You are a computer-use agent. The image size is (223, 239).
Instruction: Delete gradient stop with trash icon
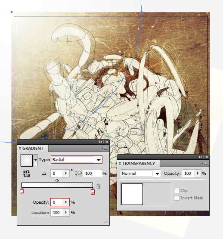tap(98, 186)
